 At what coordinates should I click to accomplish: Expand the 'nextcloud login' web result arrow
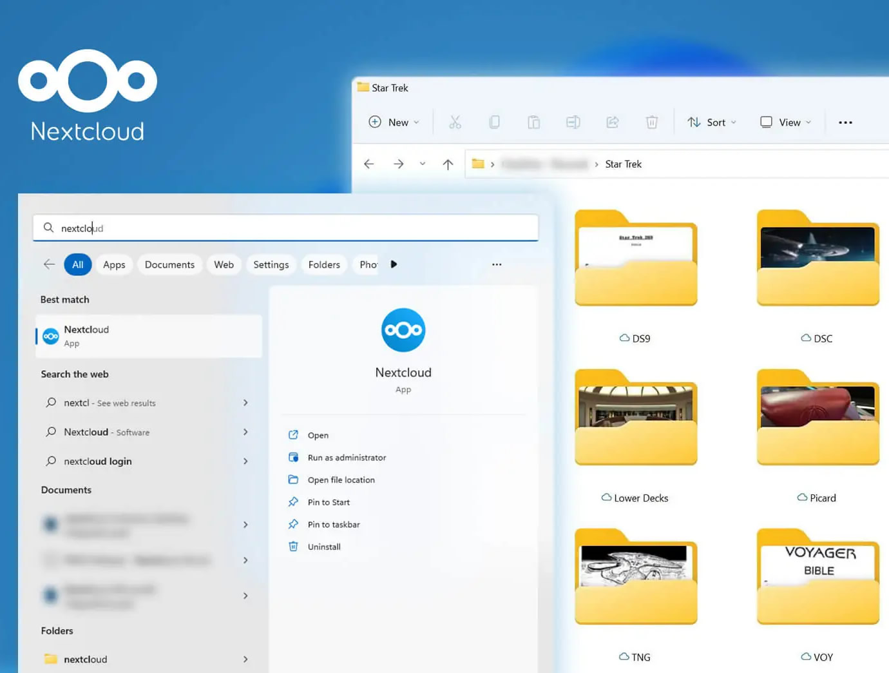point(245,462)
